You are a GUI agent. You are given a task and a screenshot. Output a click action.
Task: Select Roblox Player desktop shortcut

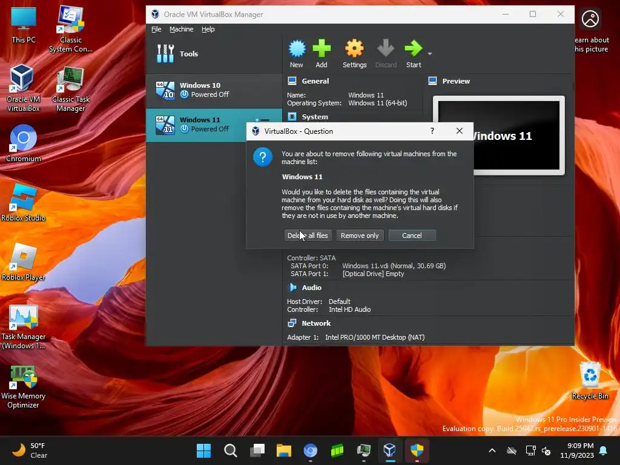point(24,262)
